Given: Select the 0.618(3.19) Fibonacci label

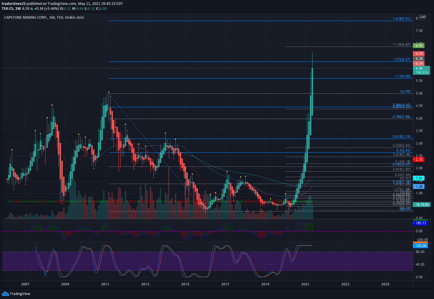Looking at the screenshot, I should 402,137.
